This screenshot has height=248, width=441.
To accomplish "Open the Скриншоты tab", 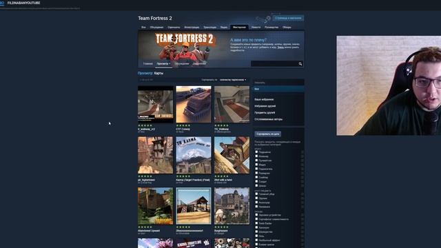I will (174, 28).
